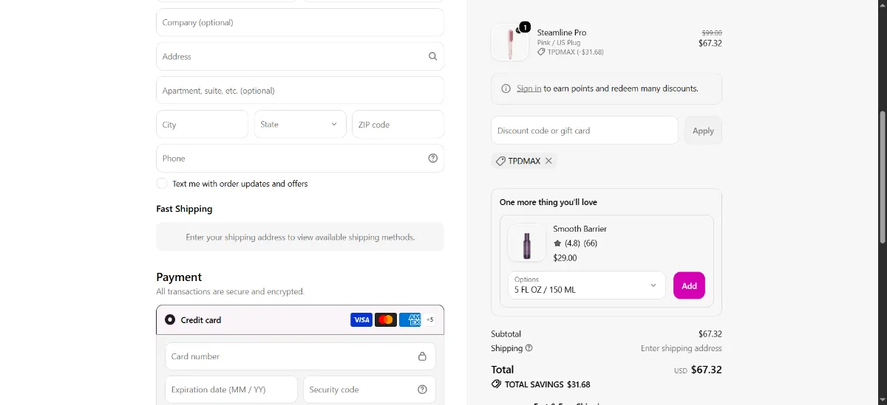
Task: Open the State dropdown
Action: [300, 124]
